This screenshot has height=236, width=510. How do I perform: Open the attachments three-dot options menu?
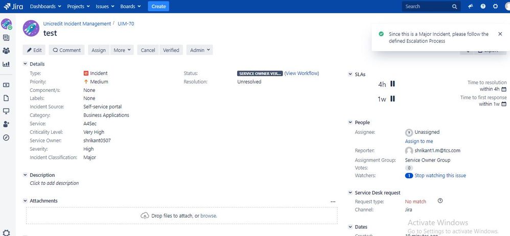pos(333,202)
